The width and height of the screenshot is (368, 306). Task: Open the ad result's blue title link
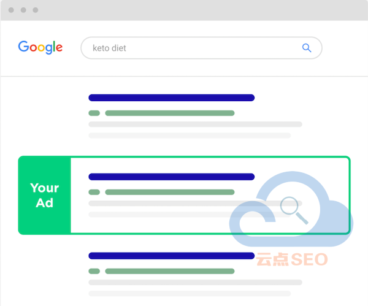[171, 177]
